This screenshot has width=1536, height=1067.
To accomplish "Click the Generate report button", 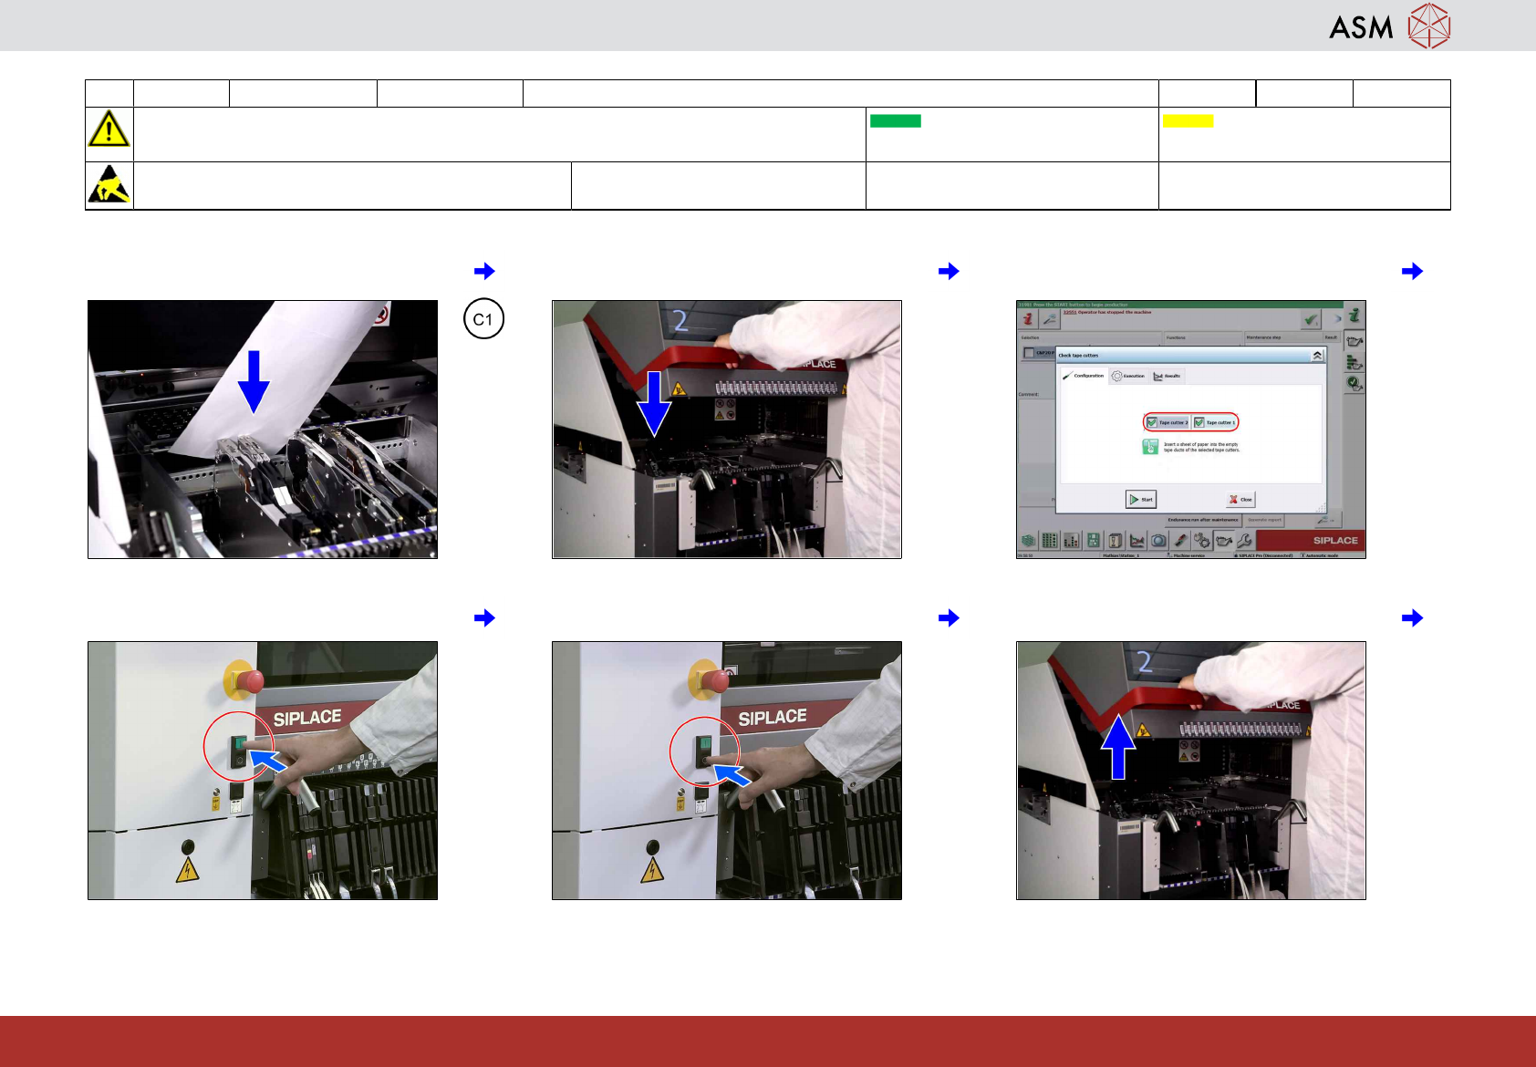I will pos(1264,520).
